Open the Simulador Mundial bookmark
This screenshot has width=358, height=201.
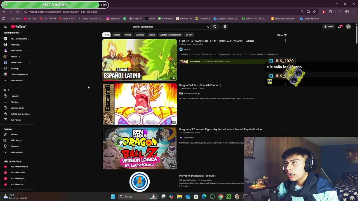point(283,19)
